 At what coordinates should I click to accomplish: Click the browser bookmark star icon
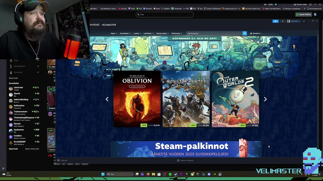click(x=276, y=4)
